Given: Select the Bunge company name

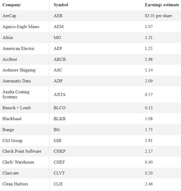Looking at the screenshot, I should pos(8,130).
